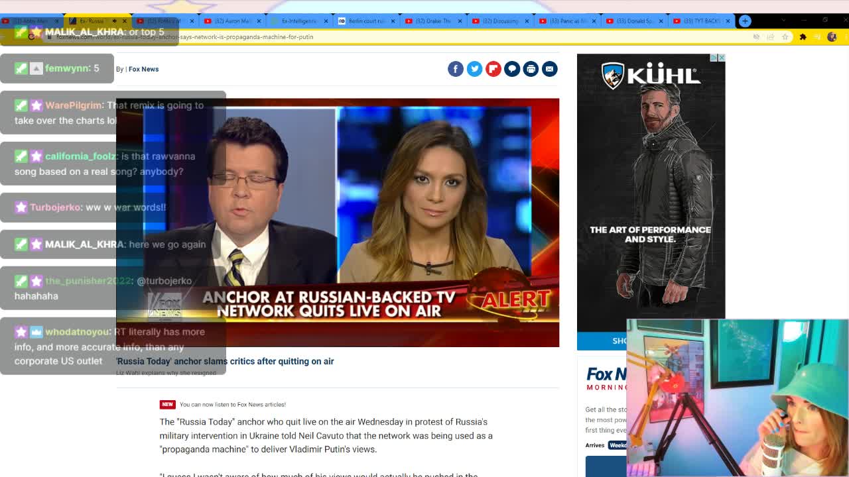Share the article on Twitter
This screenshot has height=477, width=849.
(x=474, y=69)
